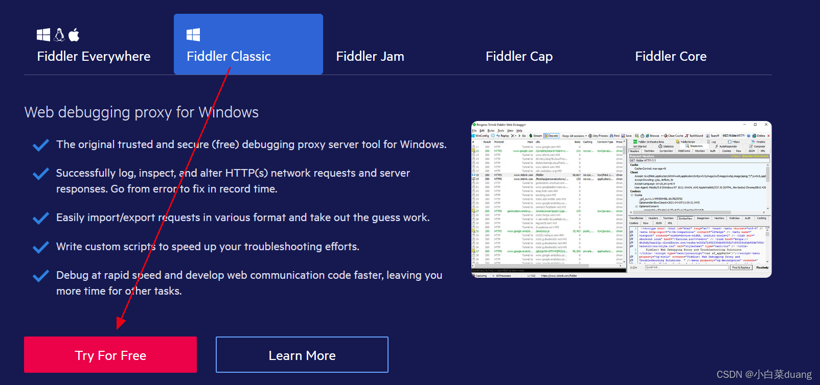Go to the Fiddler Cap tab
Screen dimensions: 820x385
pos(519,56)
